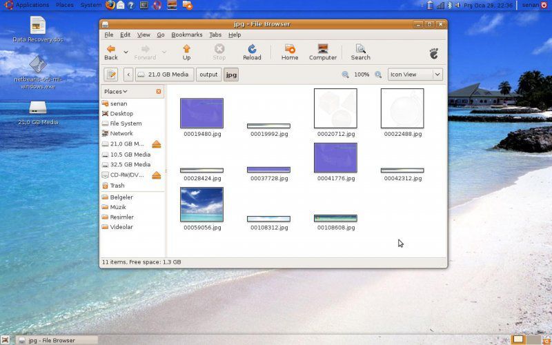Open the Back history dropdown arrow
The height and width of the screenshot is (345, 552).
point(126,52)
